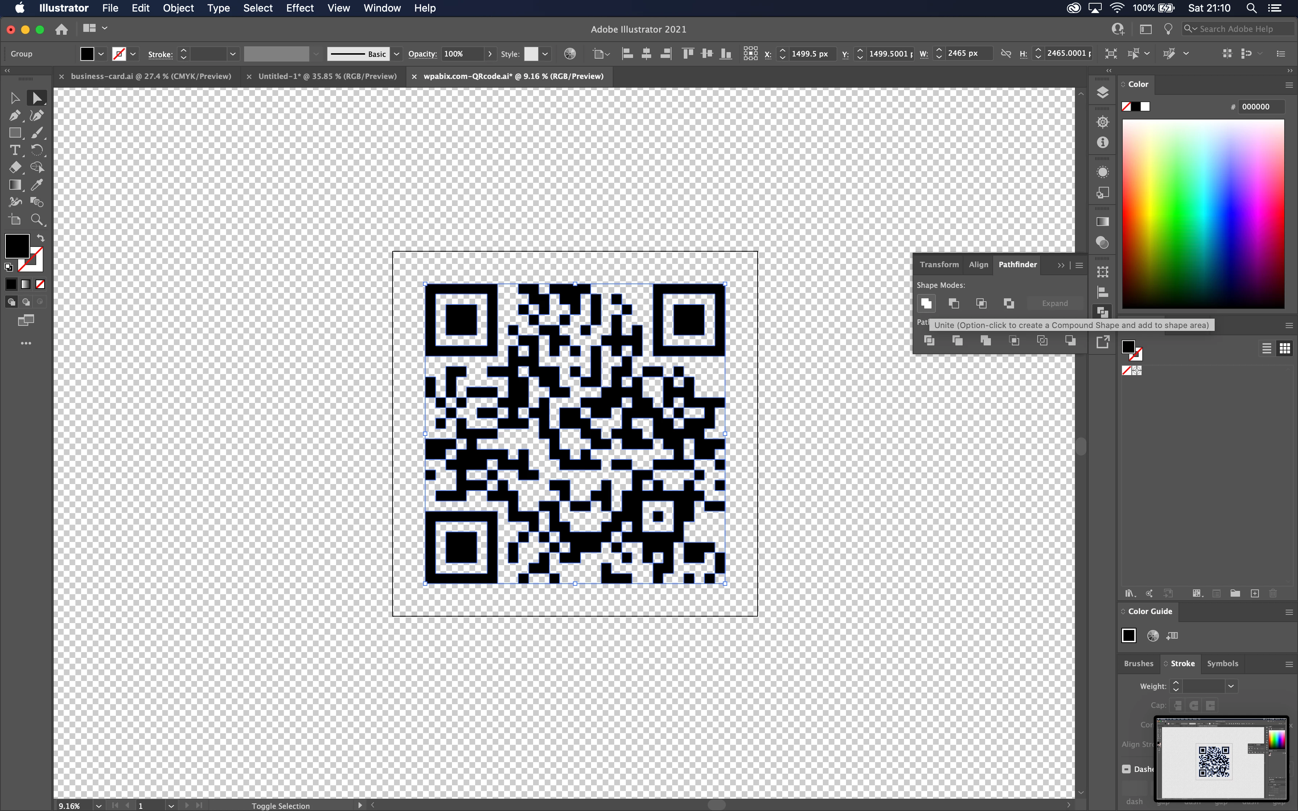1298x811 pixels.
Task: Switch to the Align panel tab
Action: tap(978, 264)
